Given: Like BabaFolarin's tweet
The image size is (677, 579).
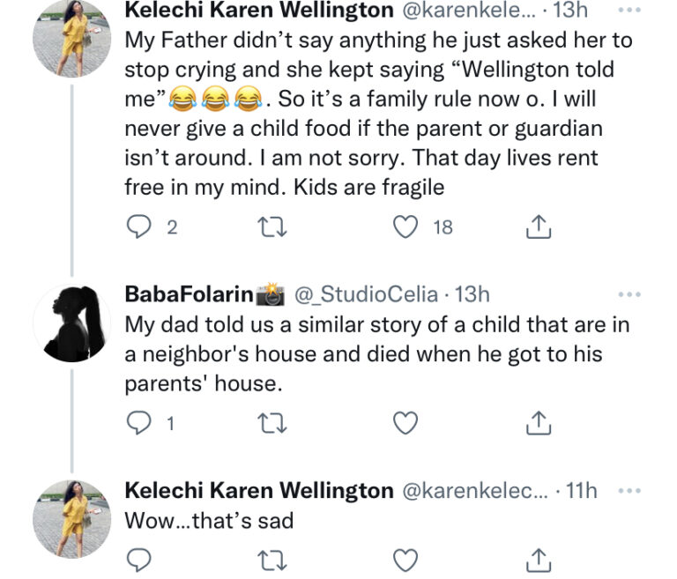Looking at the screenshot, I should pyautogui.click(x=405, y=425).
